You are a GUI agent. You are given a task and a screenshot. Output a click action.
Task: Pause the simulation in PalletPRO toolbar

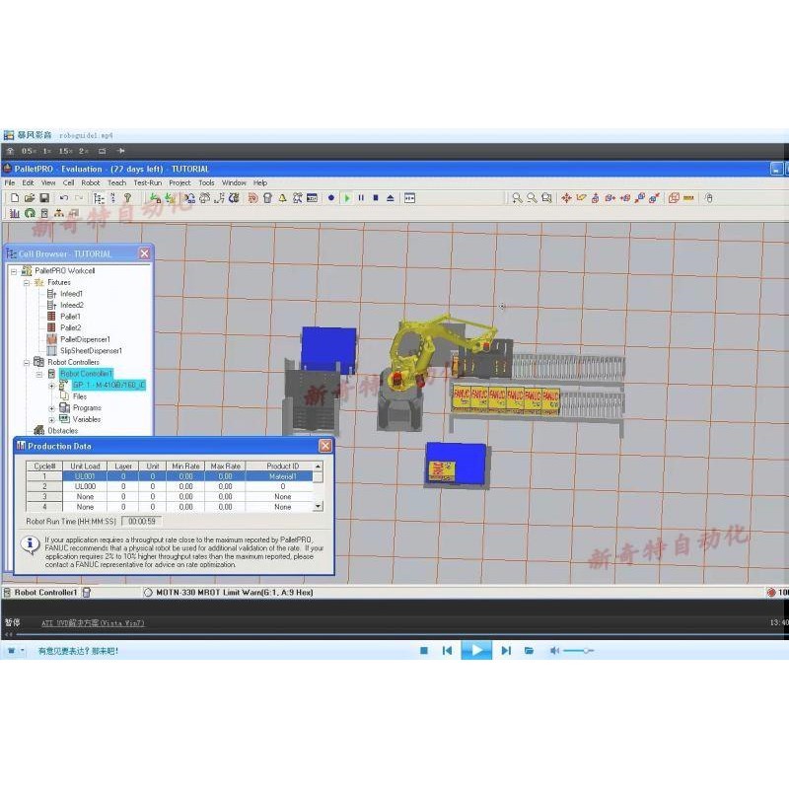click(361, 198)
